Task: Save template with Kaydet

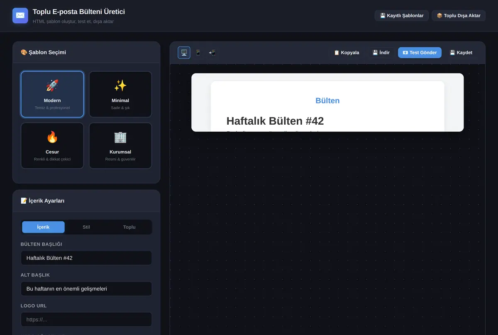Action: (x=461, y=52)
